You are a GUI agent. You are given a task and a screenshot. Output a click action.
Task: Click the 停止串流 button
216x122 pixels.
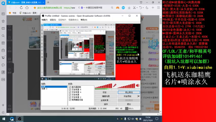point(129,92)
